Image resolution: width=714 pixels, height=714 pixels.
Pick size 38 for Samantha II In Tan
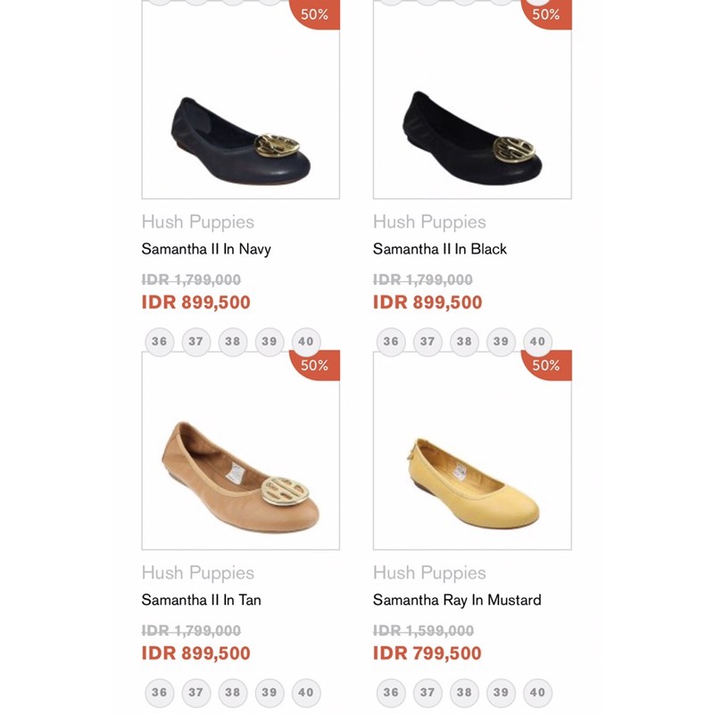[233, 693]
